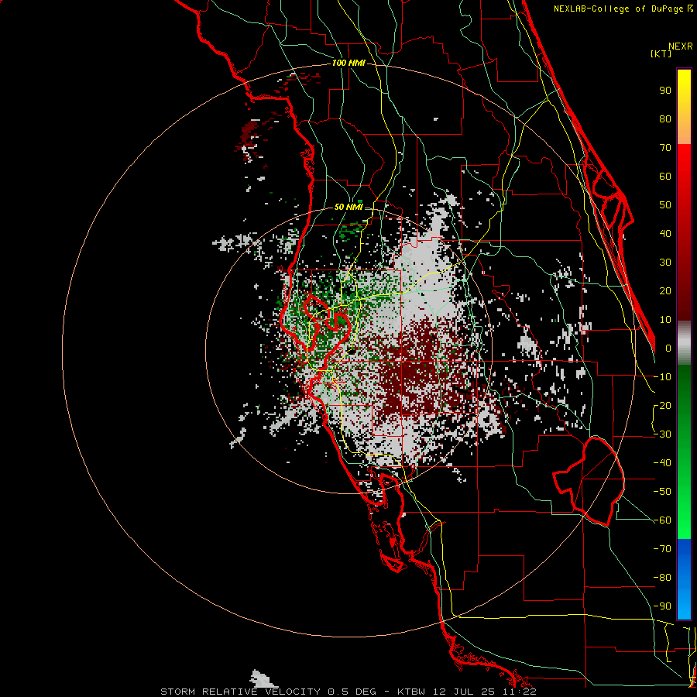Click the 50 value on velocity scale
697x697 pixels.
tap(665, 205)
